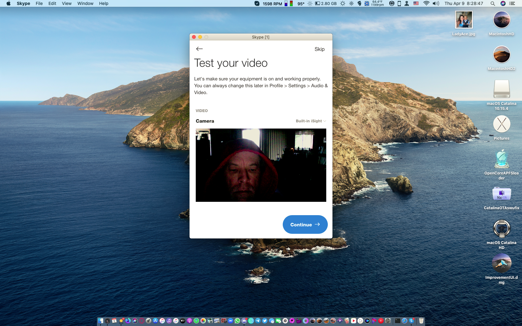
Task: Open Terminal from the Dock
Action: coord(397,321)
